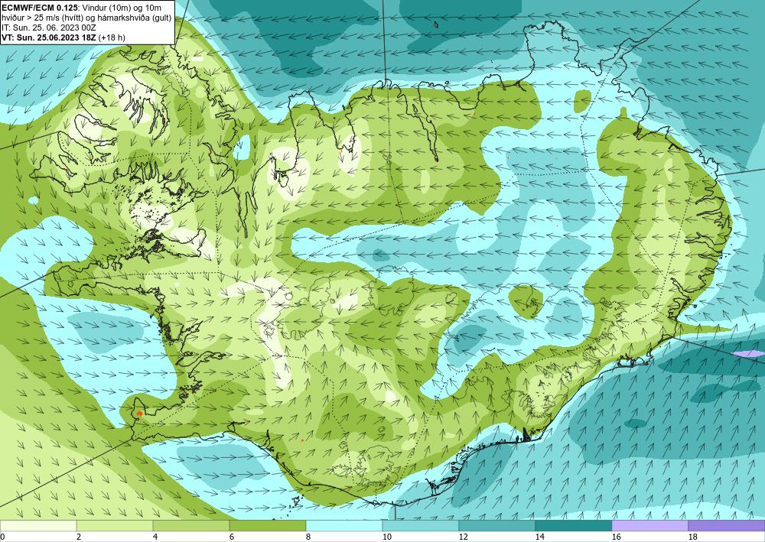
Task: Click the "VT: Sun. 25.06.2023 18Z" valid time line
Action: (49, 37)
